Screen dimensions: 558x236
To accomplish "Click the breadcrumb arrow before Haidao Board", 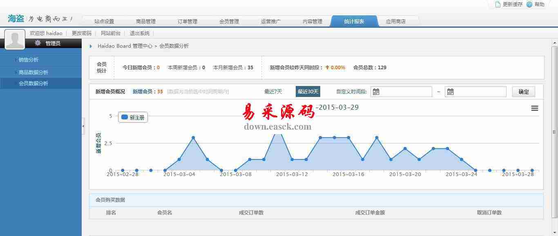I will click(x=91, y=46).
